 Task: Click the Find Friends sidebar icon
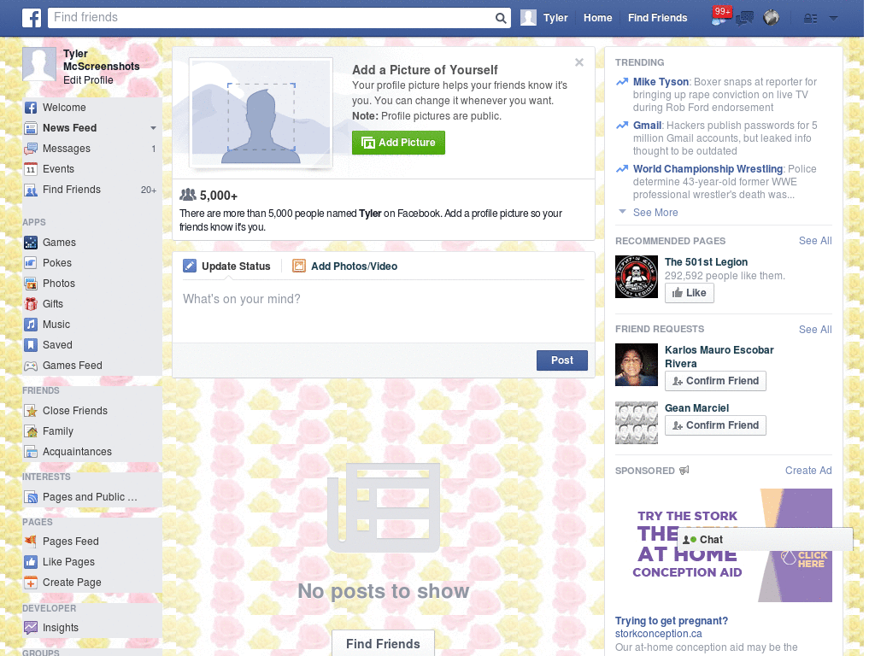[x=31, y=190]
